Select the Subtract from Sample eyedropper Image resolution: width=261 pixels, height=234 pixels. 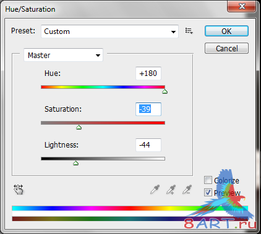[x=187, y=190]
